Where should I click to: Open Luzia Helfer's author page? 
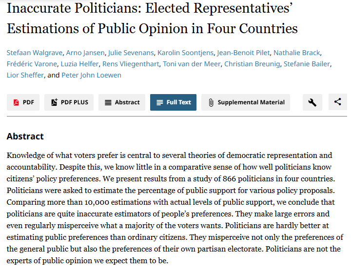tap(77, 64)
